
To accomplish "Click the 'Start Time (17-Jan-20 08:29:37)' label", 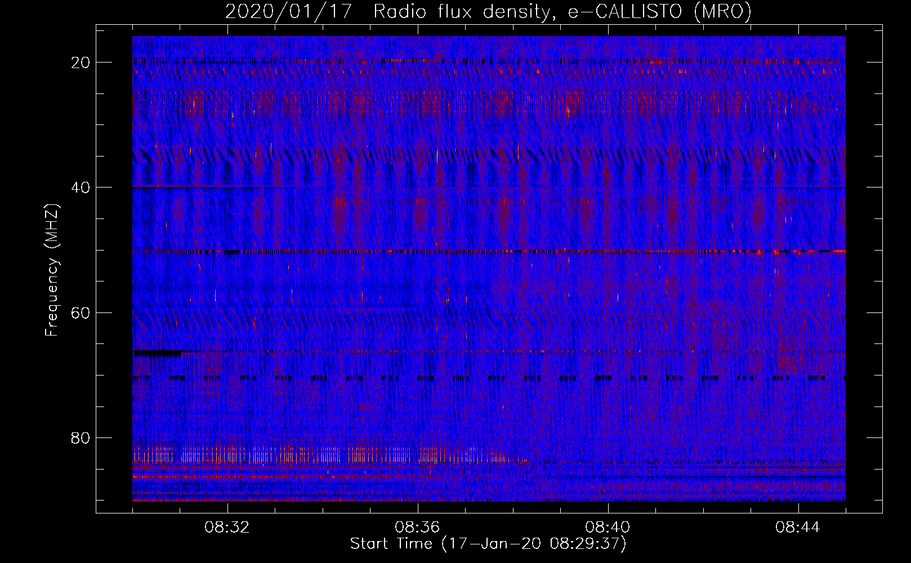I will point(488,544).
